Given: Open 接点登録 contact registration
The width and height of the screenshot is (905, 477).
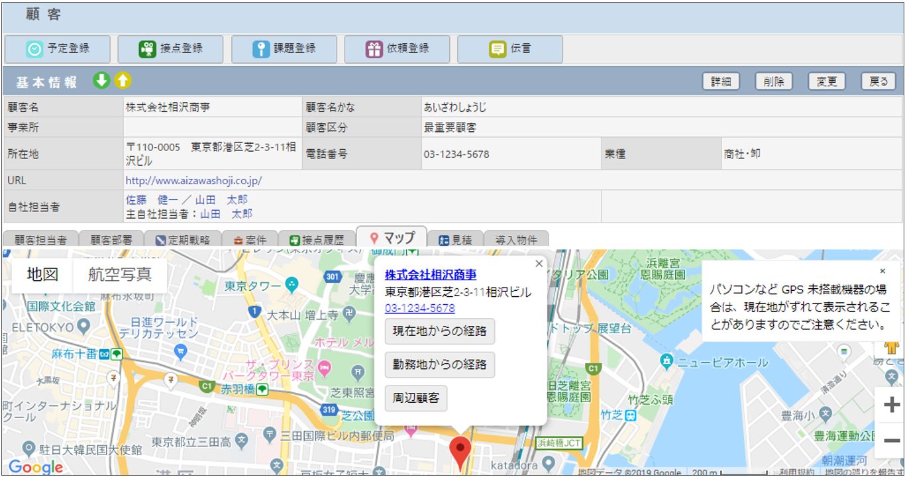Looking at the screenshot, I should coord(171,49).
